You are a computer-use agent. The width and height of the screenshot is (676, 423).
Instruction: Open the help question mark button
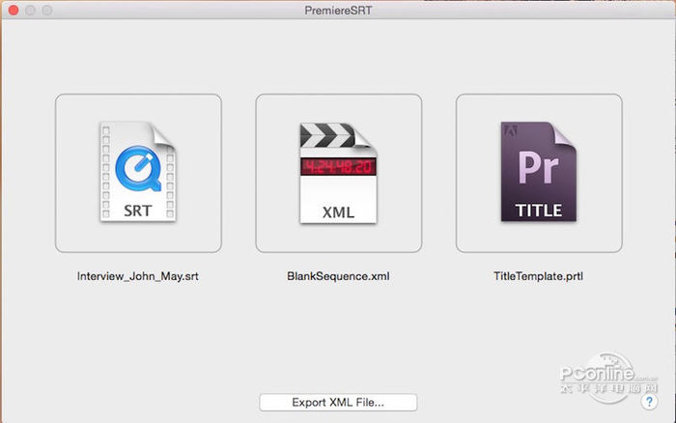tap(649, 402)
